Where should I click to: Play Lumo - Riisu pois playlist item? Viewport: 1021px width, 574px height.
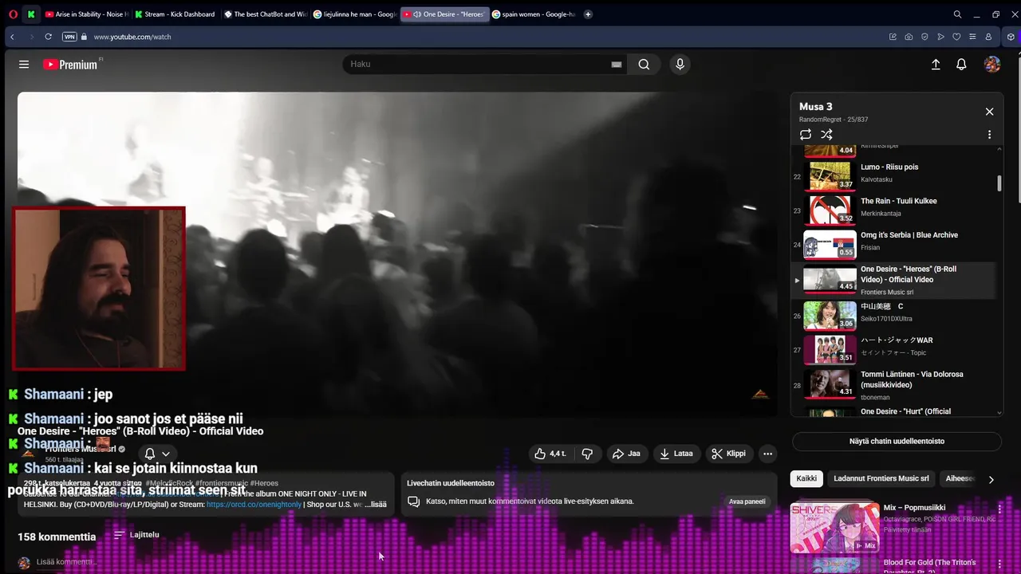(x=893, y=176)
